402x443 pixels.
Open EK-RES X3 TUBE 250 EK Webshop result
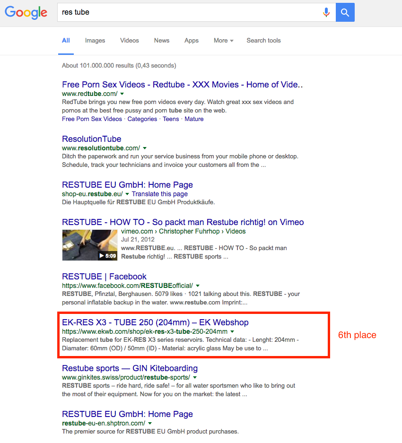coord(155,322)
